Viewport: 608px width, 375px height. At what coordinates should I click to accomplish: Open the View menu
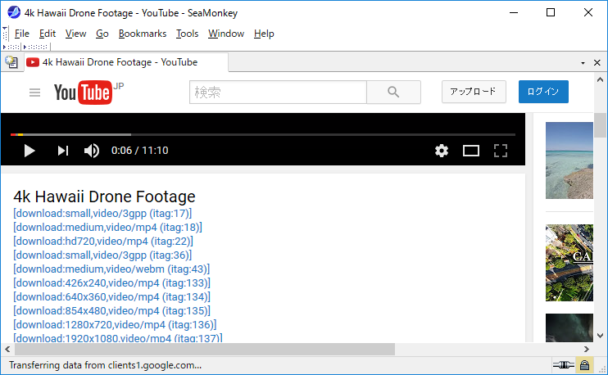point(75,34)
